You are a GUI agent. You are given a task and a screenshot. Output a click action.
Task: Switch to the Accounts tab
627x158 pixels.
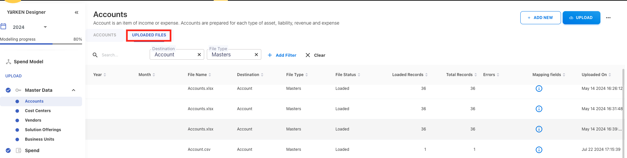click(x=105, y=35)
